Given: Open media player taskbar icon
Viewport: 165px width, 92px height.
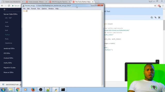Looking at the screenshot, I should click(x=25, y=90).
